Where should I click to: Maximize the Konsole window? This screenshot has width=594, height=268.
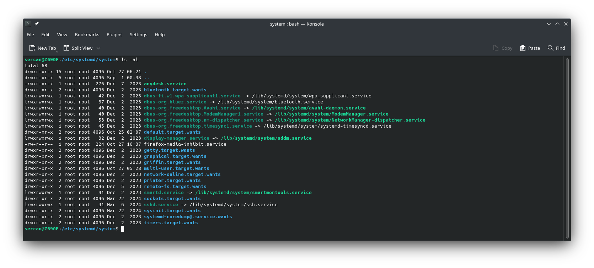(557, 24)
